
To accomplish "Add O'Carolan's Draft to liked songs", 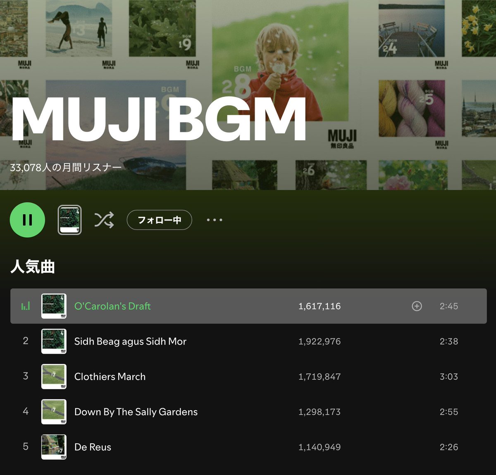I will coord(417,306).
